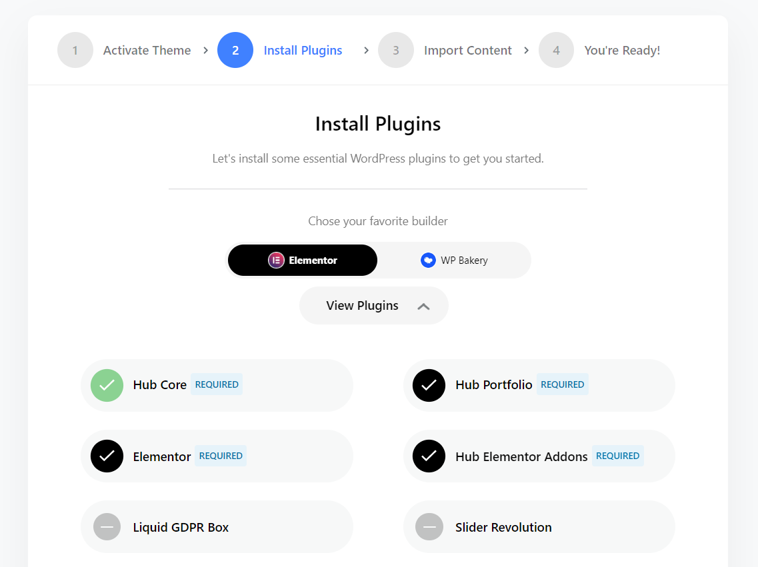Image resolution: width=758 pixels, height=567 pixels.
Task: Go to the Activate Theme step
Action: [x=147, y=51]
